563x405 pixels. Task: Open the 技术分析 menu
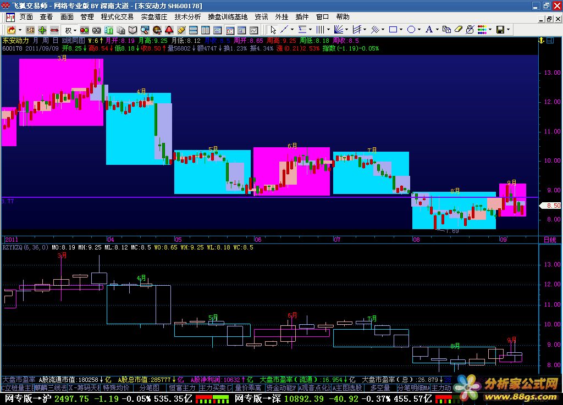[x=188, y=17]
